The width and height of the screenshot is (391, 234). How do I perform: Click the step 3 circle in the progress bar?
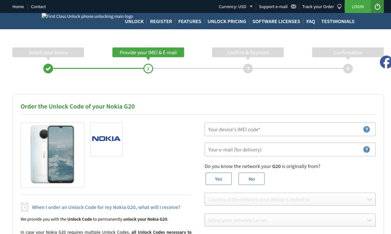tap(248, 69)
